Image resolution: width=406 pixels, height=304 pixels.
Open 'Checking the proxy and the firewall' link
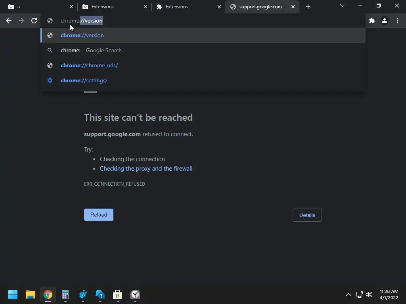[146, 169]
